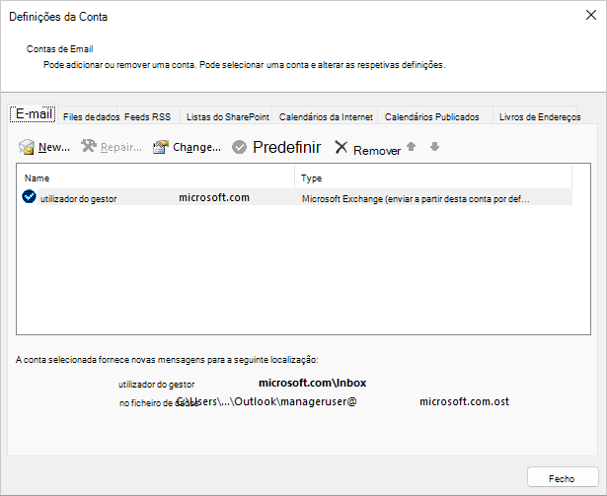The width and height of the screenshot is (607, 496).
Task: Click the Predefinir checkmark icon
Action: pyautogui.click(x=239, y=147)
